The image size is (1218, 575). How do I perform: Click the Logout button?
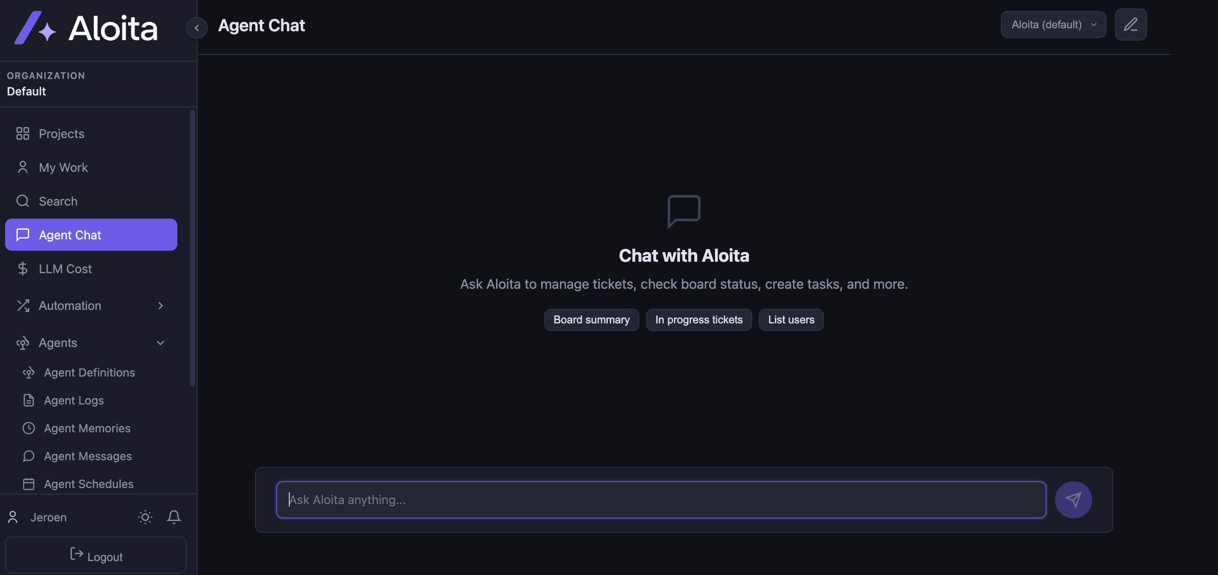coord(96,555)
